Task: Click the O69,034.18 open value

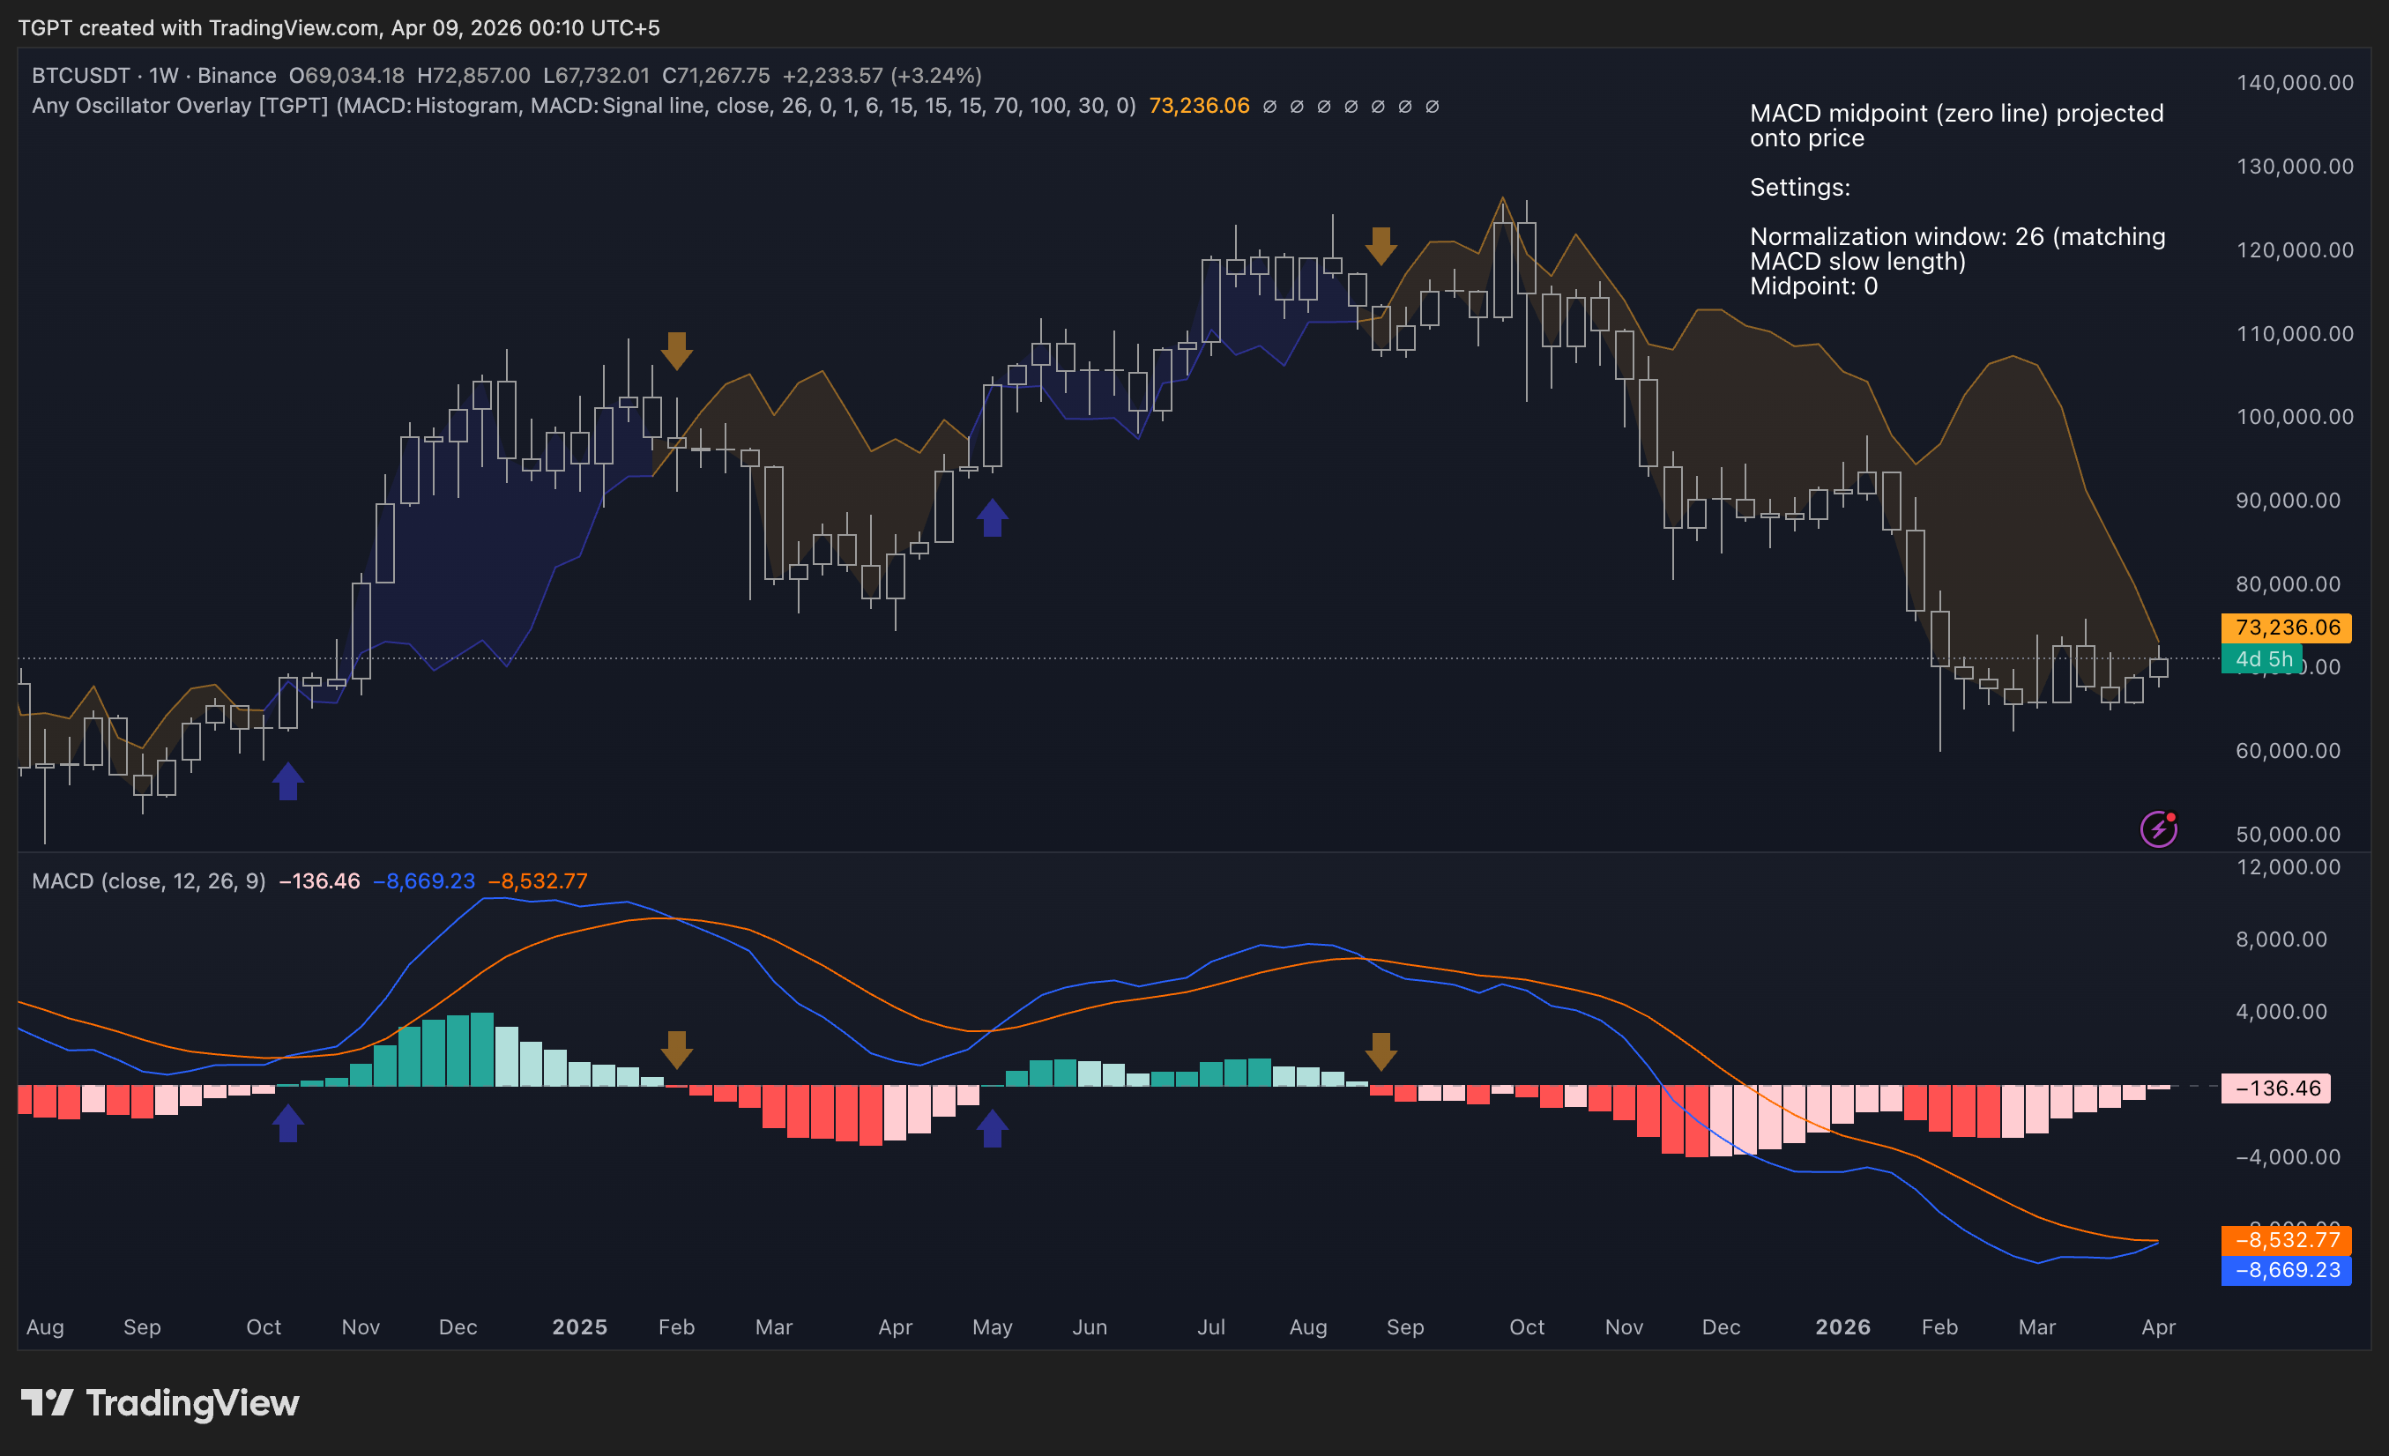Action: (x=346, y=76)
